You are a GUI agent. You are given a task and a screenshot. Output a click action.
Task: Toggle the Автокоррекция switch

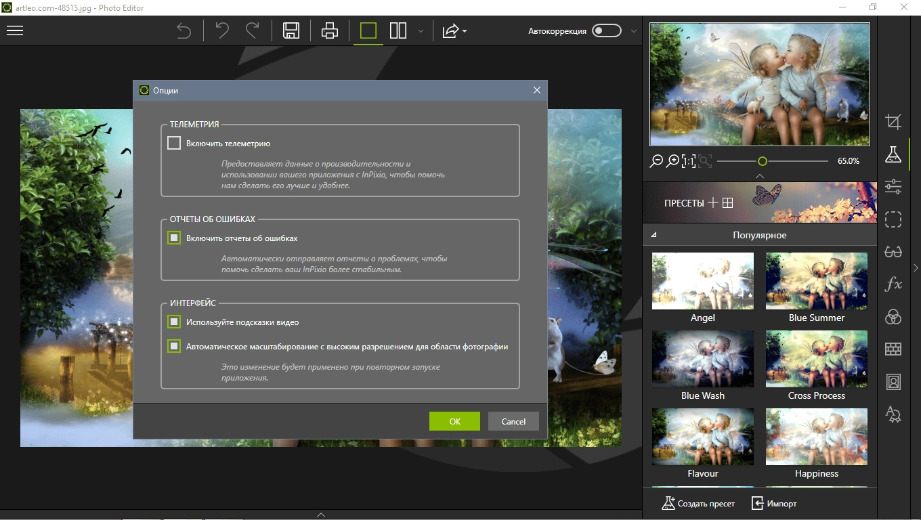[606, 30]
